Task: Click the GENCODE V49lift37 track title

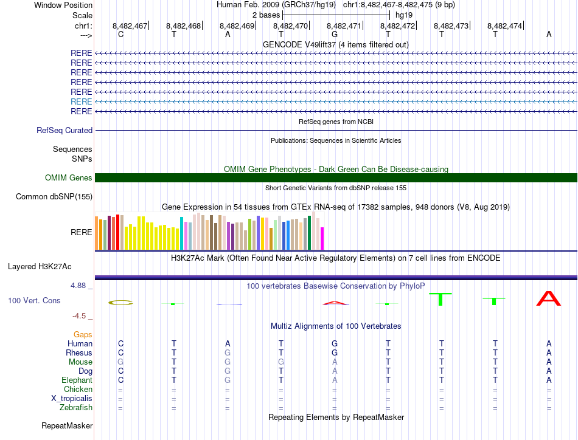Action: [x=336, y=44]
